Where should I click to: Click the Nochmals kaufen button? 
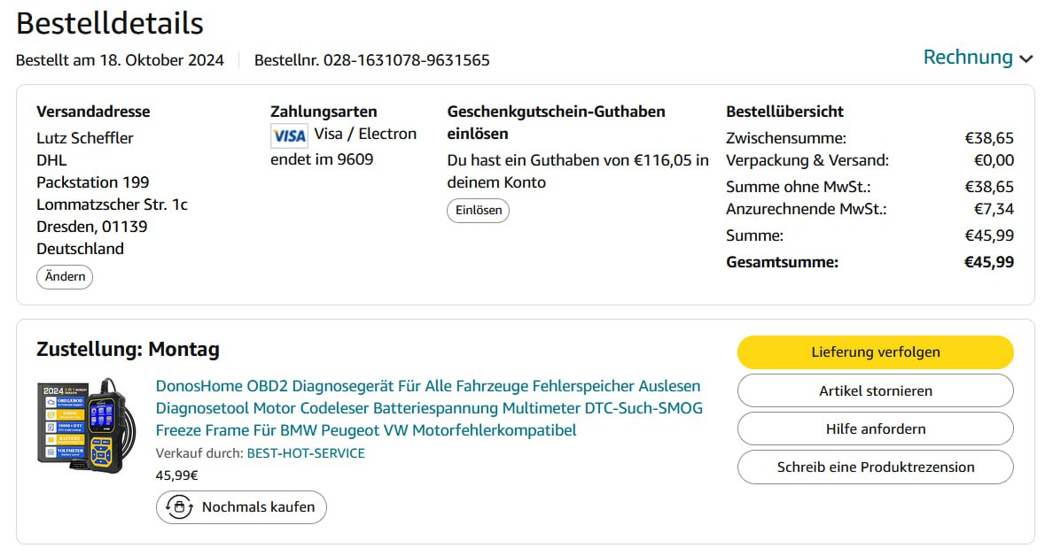[241, 507]
